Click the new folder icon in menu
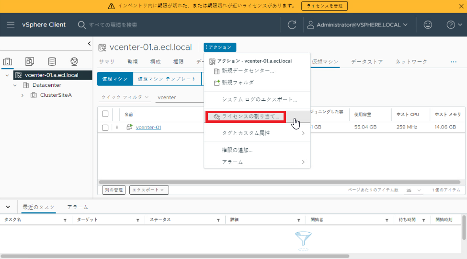 pyautogui.click(x=216, y=82)
